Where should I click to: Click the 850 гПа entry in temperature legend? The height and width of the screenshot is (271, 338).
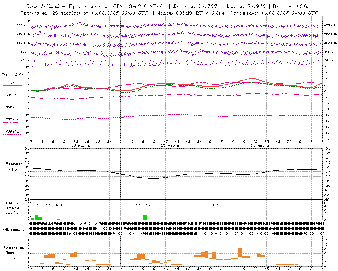click(12, 107)
